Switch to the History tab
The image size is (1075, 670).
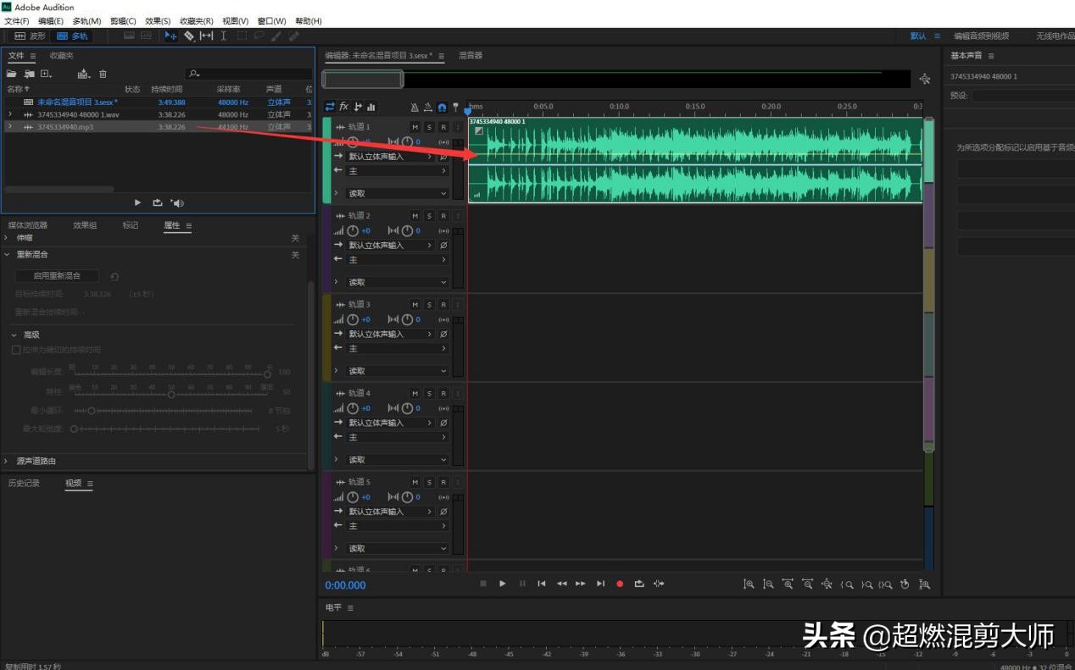pyautogui.click(x=24, y=483)
